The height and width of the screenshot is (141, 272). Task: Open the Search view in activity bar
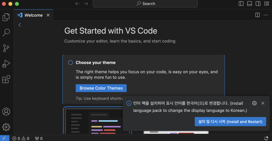tap(6, 33)
